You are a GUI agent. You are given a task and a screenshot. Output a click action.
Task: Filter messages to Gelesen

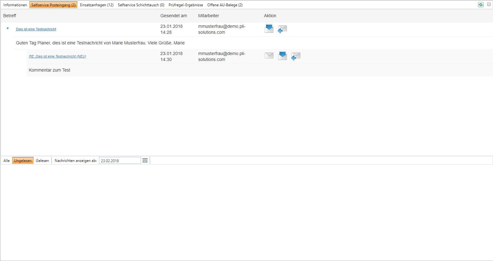tap(42, 161)
